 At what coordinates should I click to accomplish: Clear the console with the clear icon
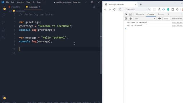[131, 19]
